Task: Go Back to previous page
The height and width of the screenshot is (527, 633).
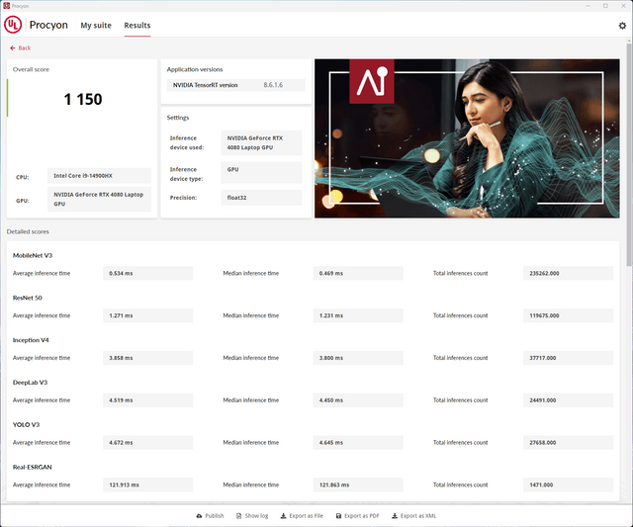Action: [20, 48]
